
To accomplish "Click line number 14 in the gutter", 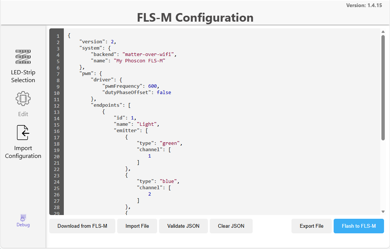I will click(x=56, y=118).
